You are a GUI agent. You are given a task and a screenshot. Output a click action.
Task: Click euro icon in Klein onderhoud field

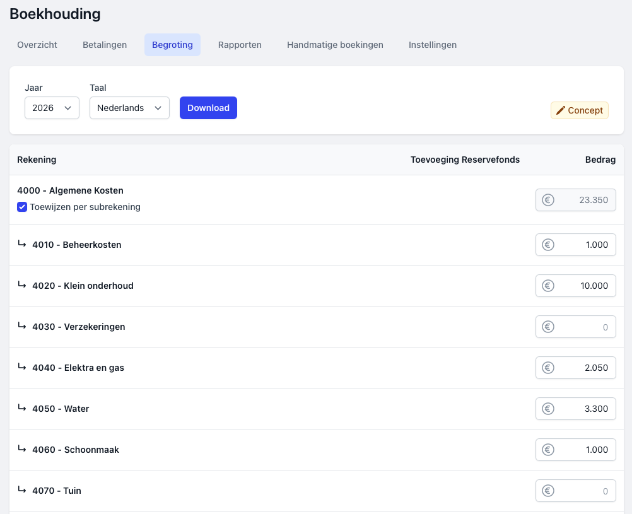[548, 286]
